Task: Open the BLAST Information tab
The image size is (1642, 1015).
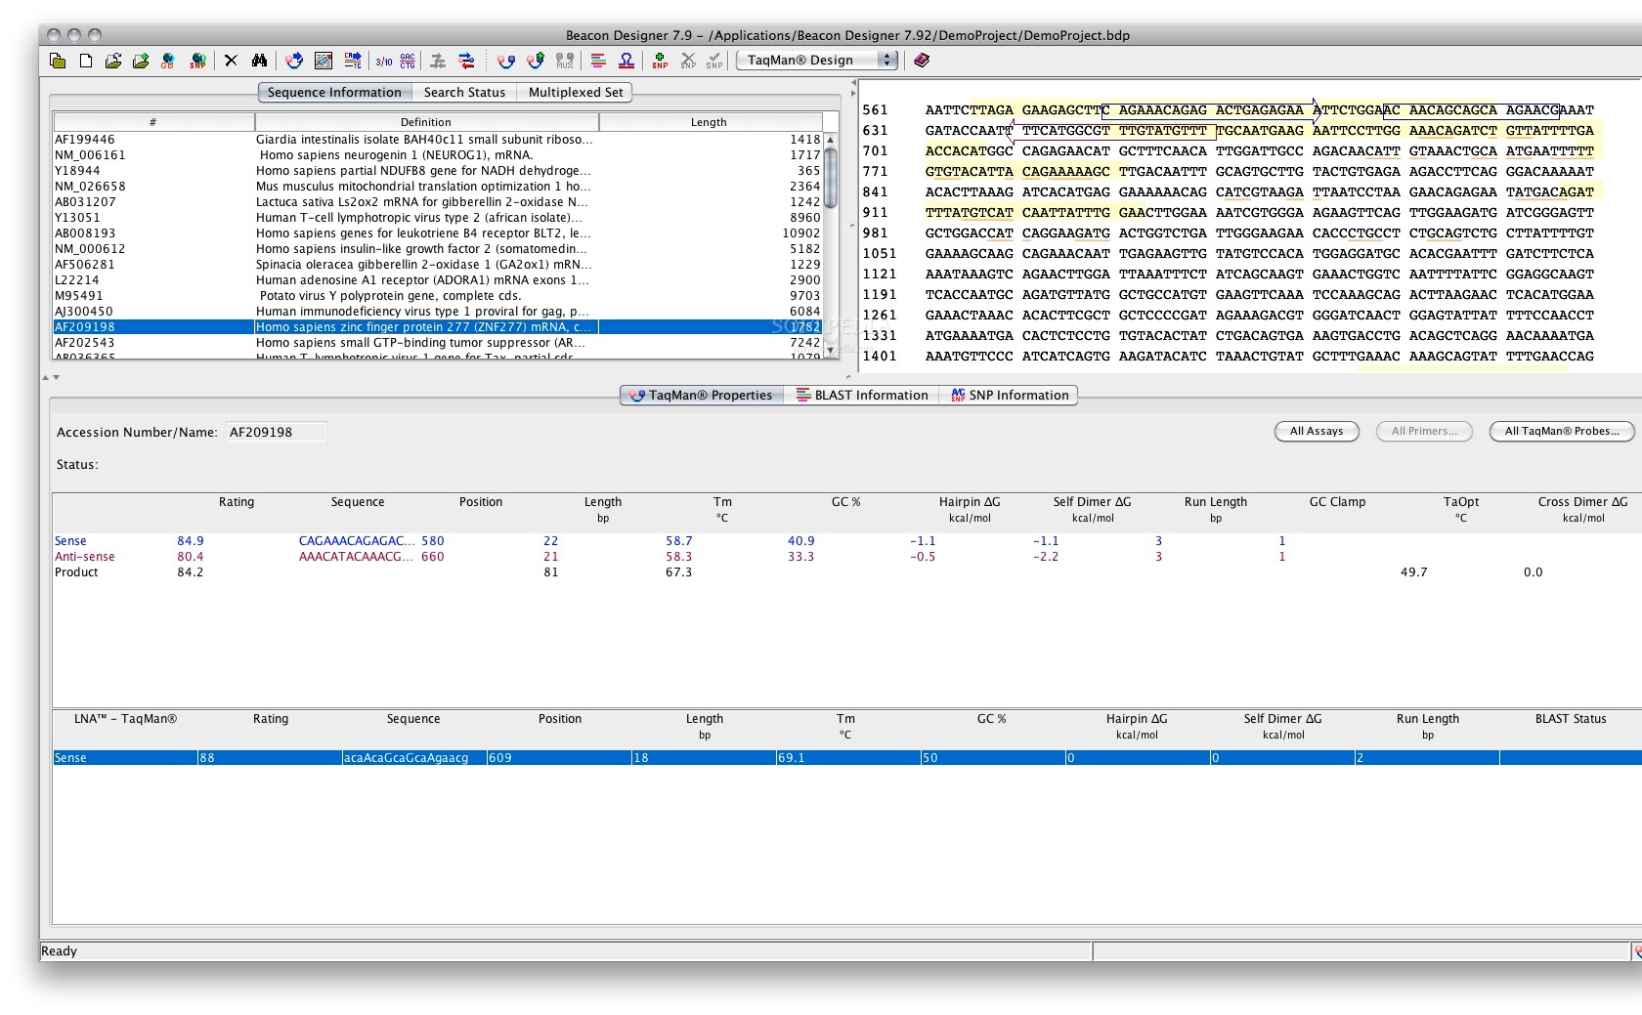Action: (862, 396)
